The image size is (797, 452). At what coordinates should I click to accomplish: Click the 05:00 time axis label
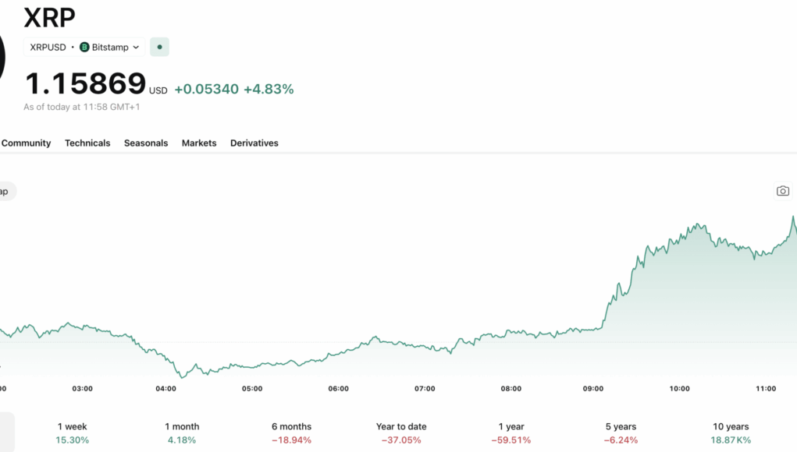click(x=252, y=389)
